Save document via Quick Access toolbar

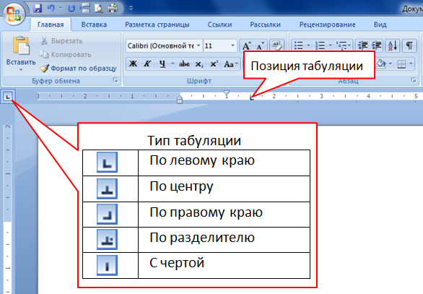pos(38,9)
